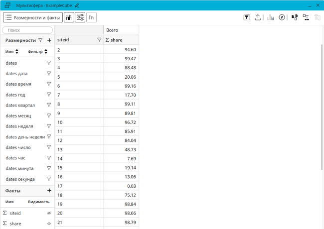
Task: Click the pencil icon to rename ExampleCube
Action: click(x=77, y=5)
